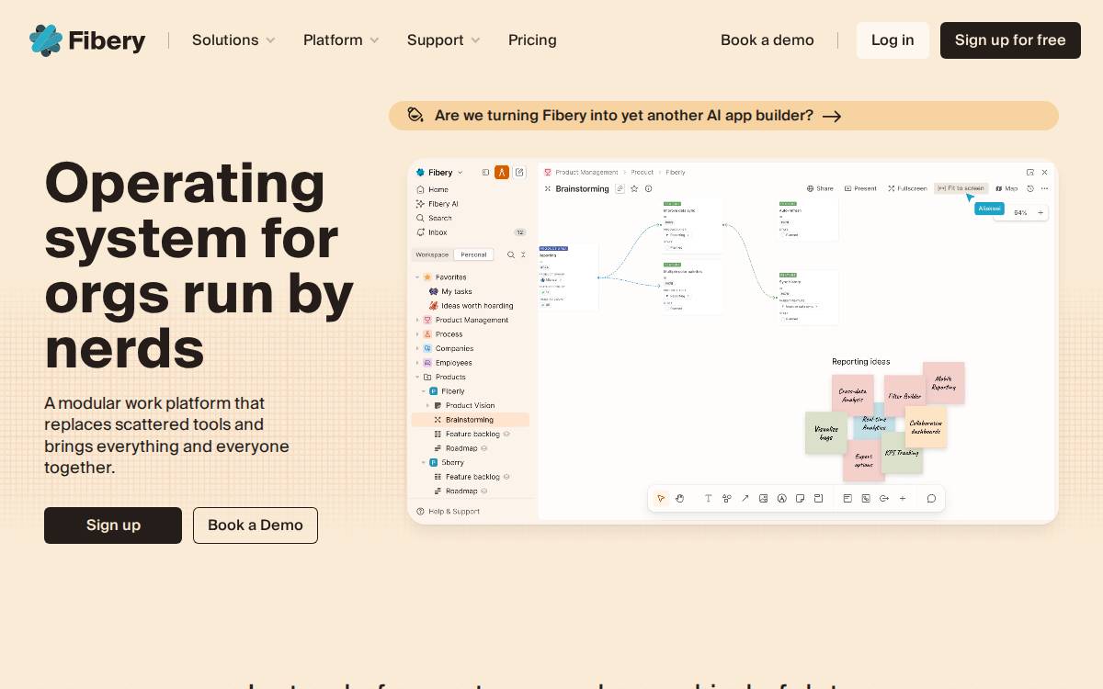Click the info icon beside Brainstorming title
The height and width of the screenshot is (689, 1103).
[x=648, y=188]
